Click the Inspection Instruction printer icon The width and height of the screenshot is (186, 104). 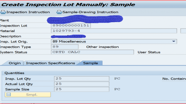[x=3, y=12]
